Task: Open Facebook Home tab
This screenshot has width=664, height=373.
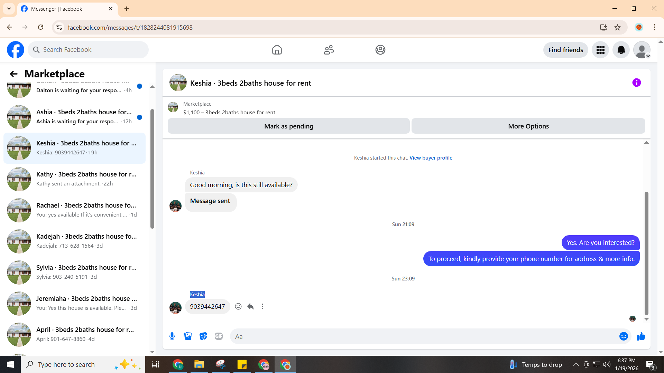Action: (x=277, y=50)
